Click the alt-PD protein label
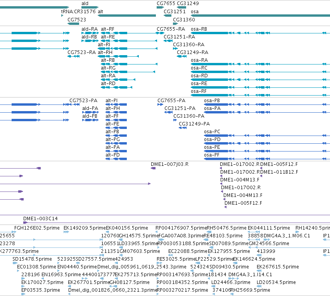Image resolution: width=330 pixels, height=296 pixels. coord(112,155)
